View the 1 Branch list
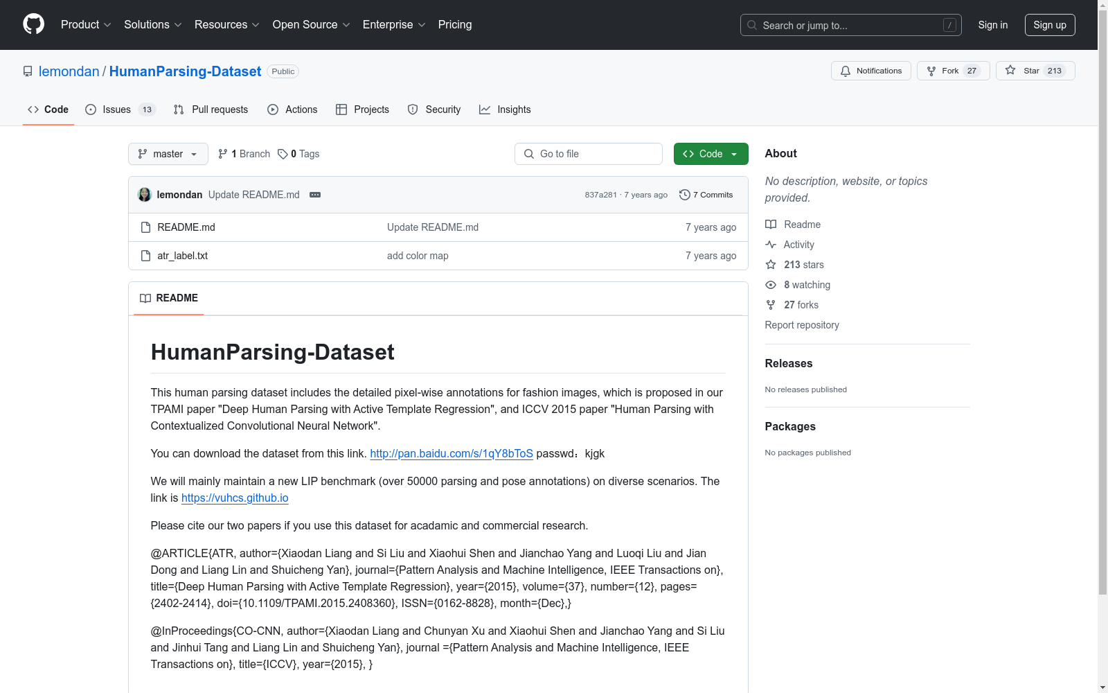 click(244, 154)
